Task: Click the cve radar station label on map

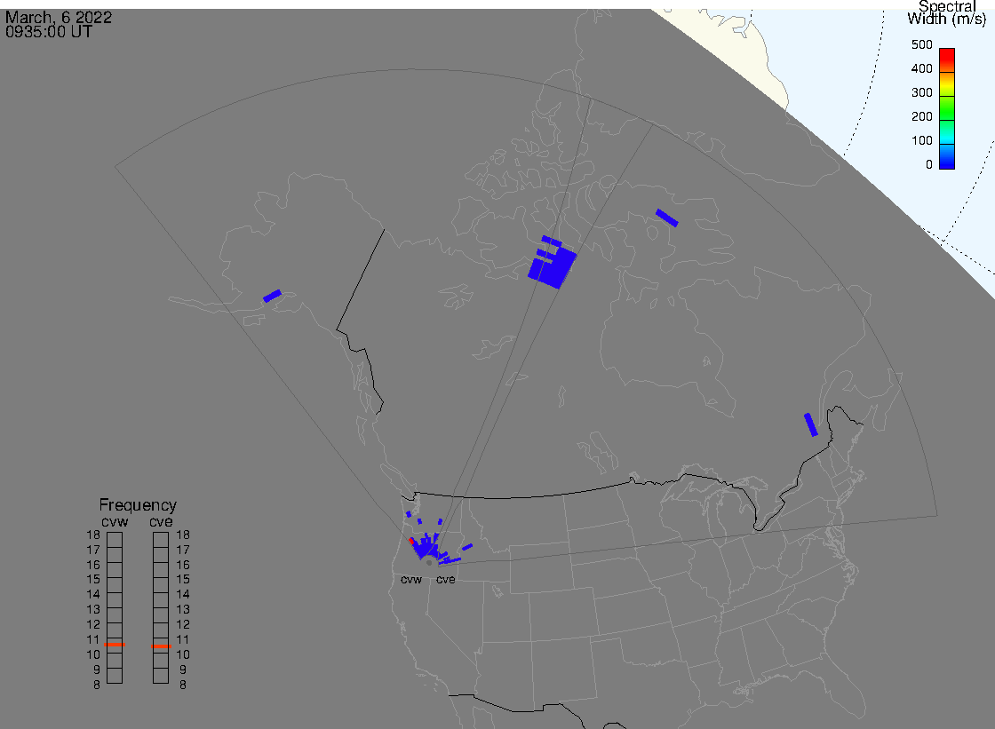Action: tap(445, 580)
